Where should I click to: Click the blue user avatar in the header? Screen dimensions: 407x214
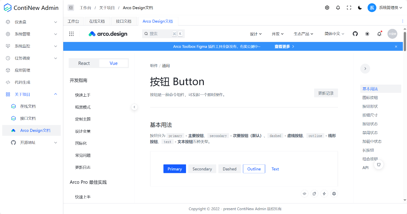coord(372,8)
